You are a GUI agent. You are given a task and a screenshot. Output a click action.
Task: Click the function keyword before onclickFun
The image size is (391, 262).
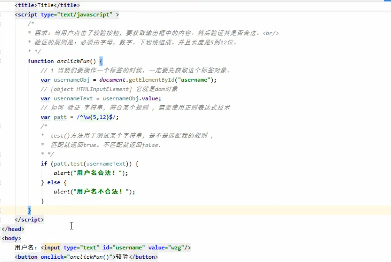tap(41, 61)
